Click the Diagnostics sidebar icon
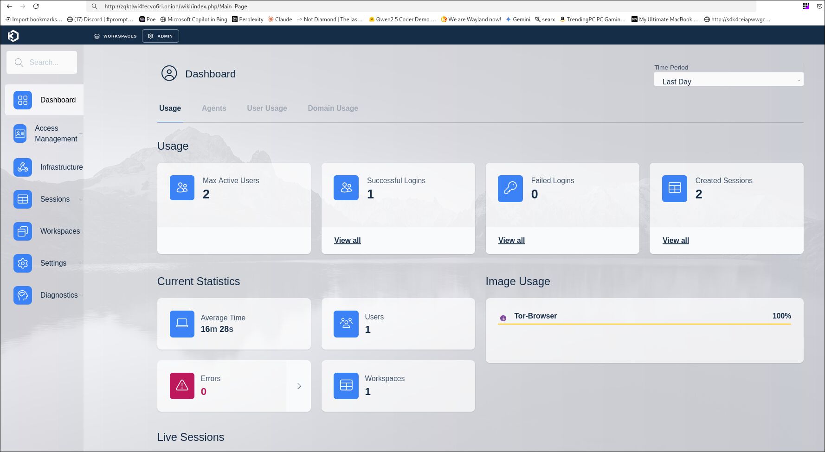Image resolution: width=825 pixels, height=452 pixels. coord(23,295)
